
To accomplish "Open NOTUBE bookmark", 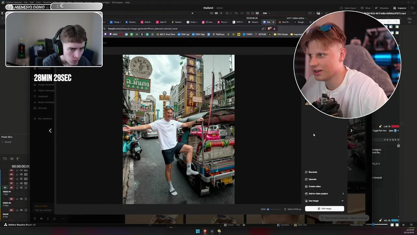I will click(261, 34).
